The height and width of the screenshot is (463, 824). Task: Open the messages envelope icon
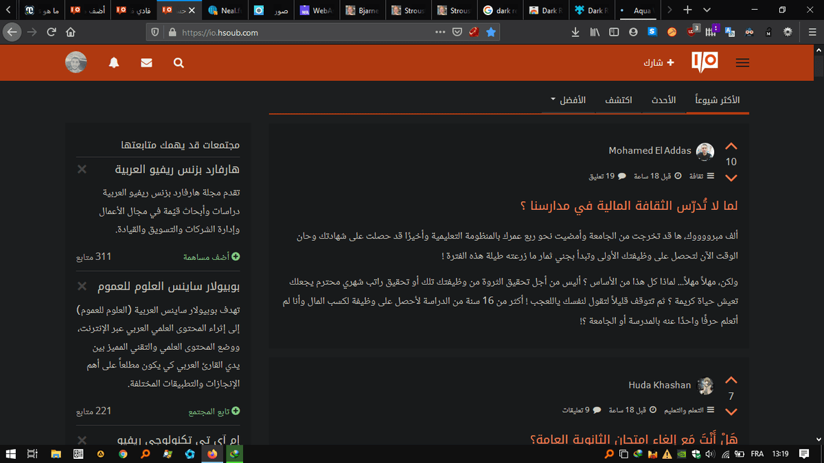(146, 62)
